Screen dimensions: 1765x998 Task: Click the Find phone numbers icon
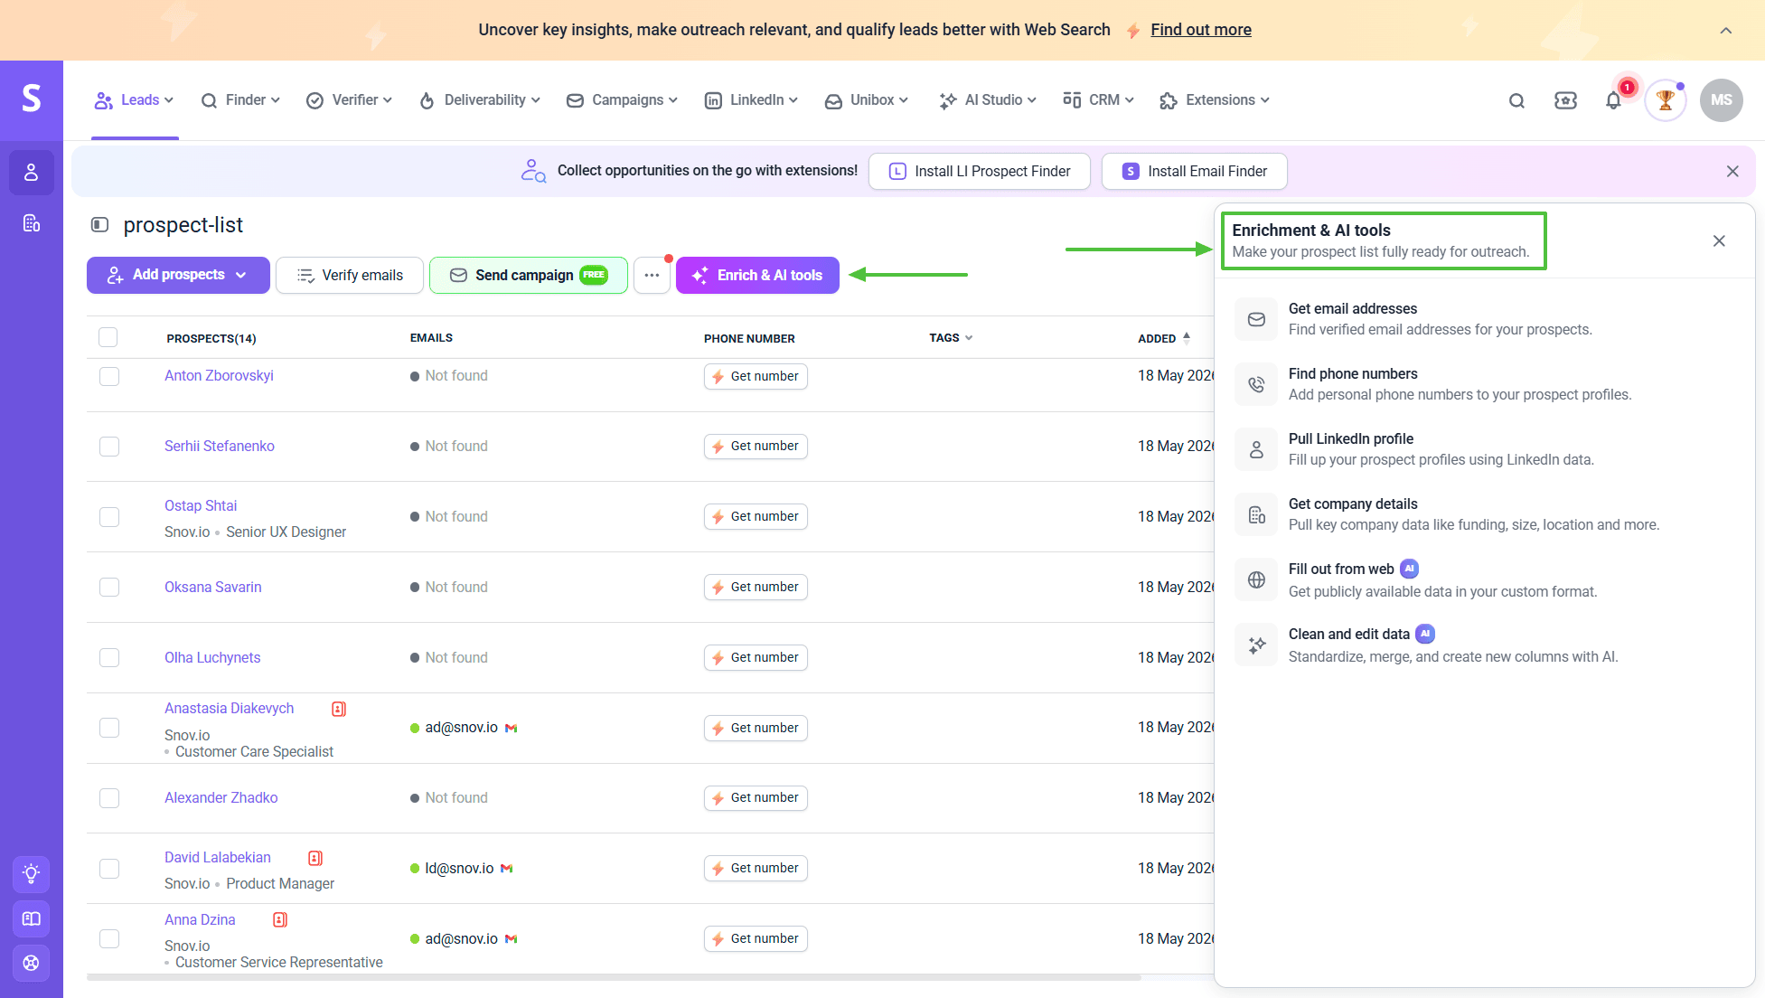(1256, 384)
